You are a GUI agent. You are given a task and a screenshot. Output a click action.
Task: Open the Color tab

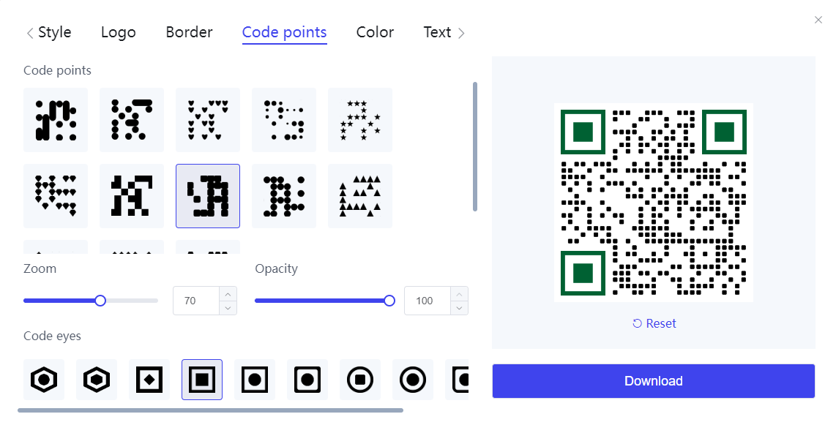pos(375,32)
